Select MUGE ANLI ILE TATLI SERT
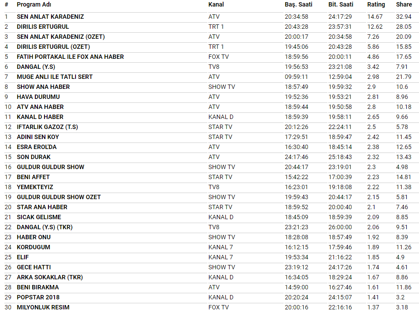Screen dimensions: 419x312 click(55, 77)
